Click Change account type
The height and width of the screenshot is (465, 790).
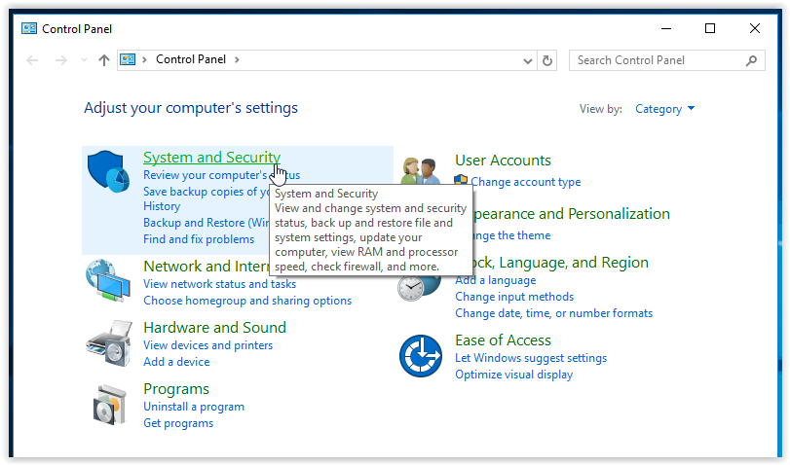[x=525, y=182]
